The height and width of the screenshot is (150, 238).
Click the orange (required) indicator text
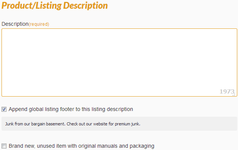point(39,24)
